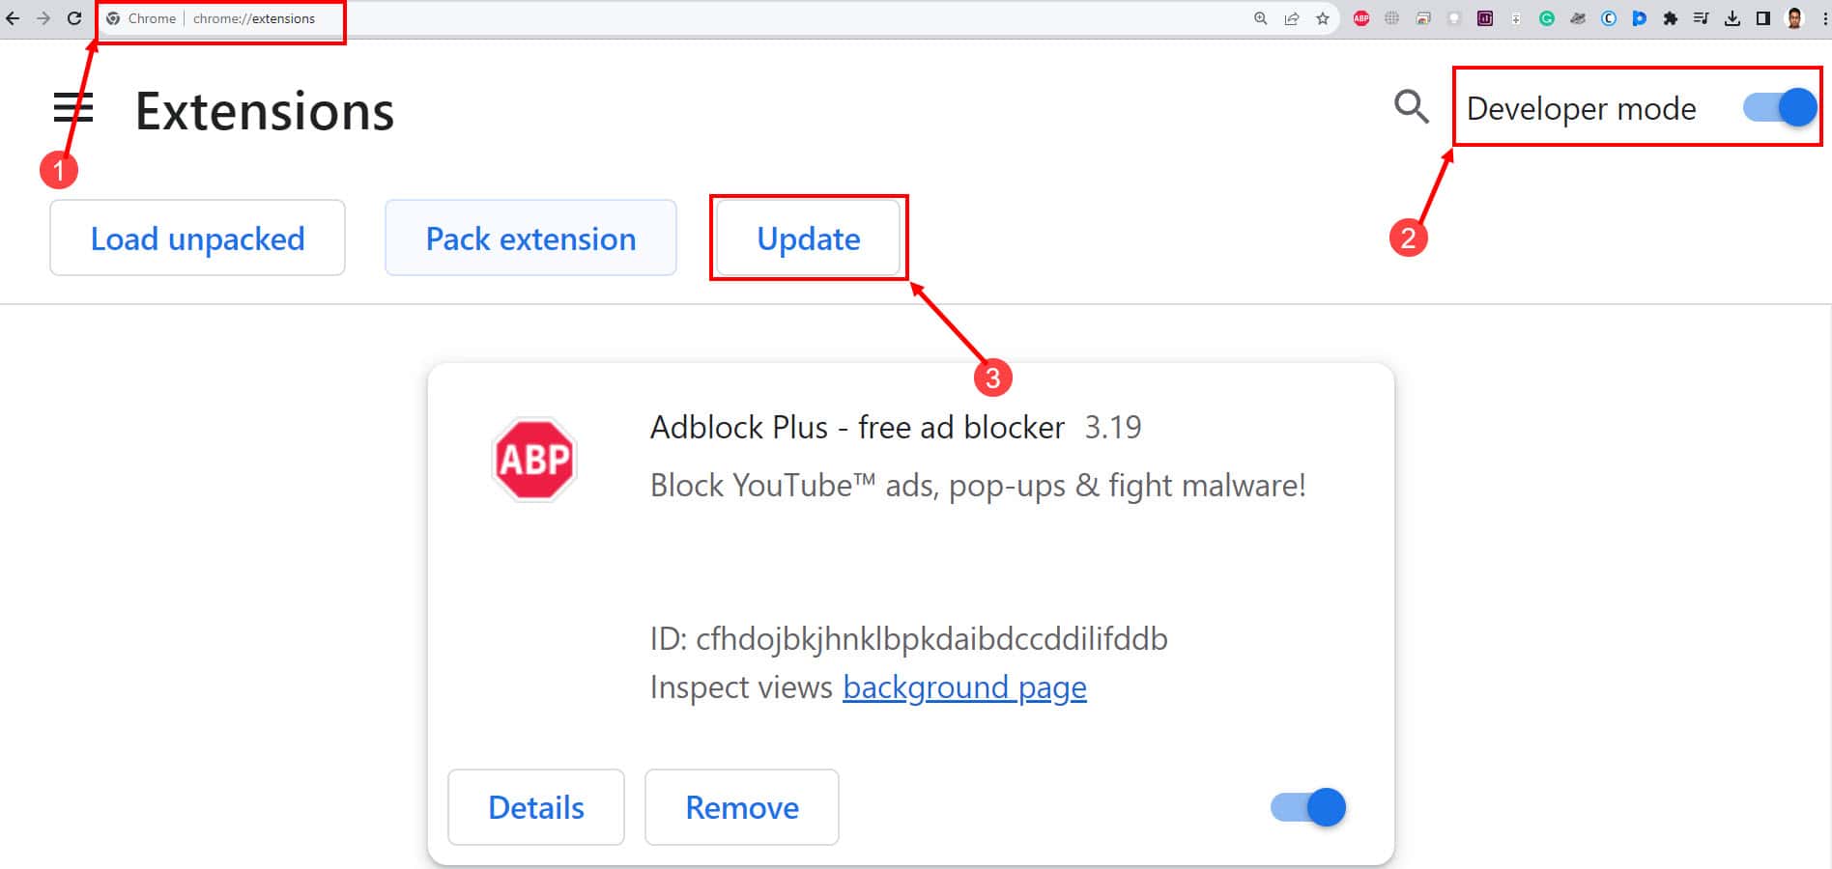1832x869 pixels.
Task: Toggle the side panel icon
Action: pos(1763,18)
